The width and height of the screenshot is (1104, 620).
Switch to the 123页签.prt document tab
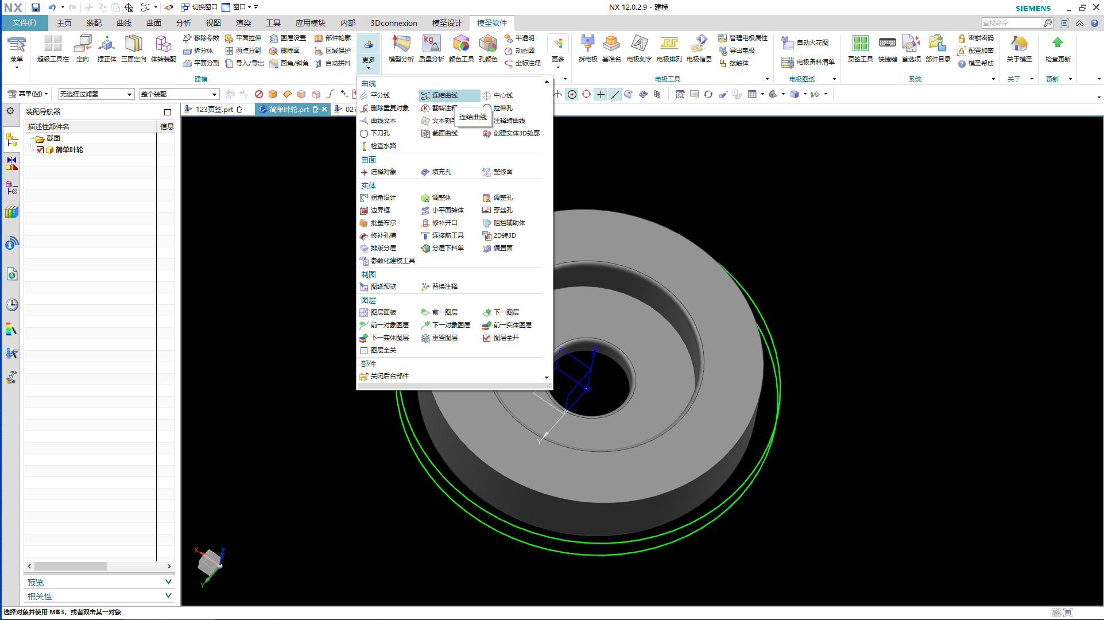pos(215,109)
